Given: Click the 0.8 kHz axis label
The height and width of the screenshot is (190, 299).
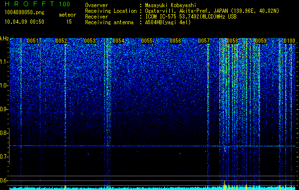Looking at the screenshot, I should pyautogui.click(x=4, y=133).
